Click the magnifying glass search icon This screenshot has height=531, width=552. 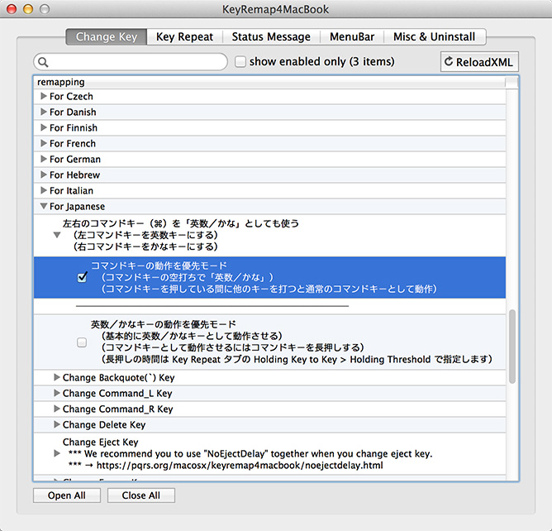point(43,62)
